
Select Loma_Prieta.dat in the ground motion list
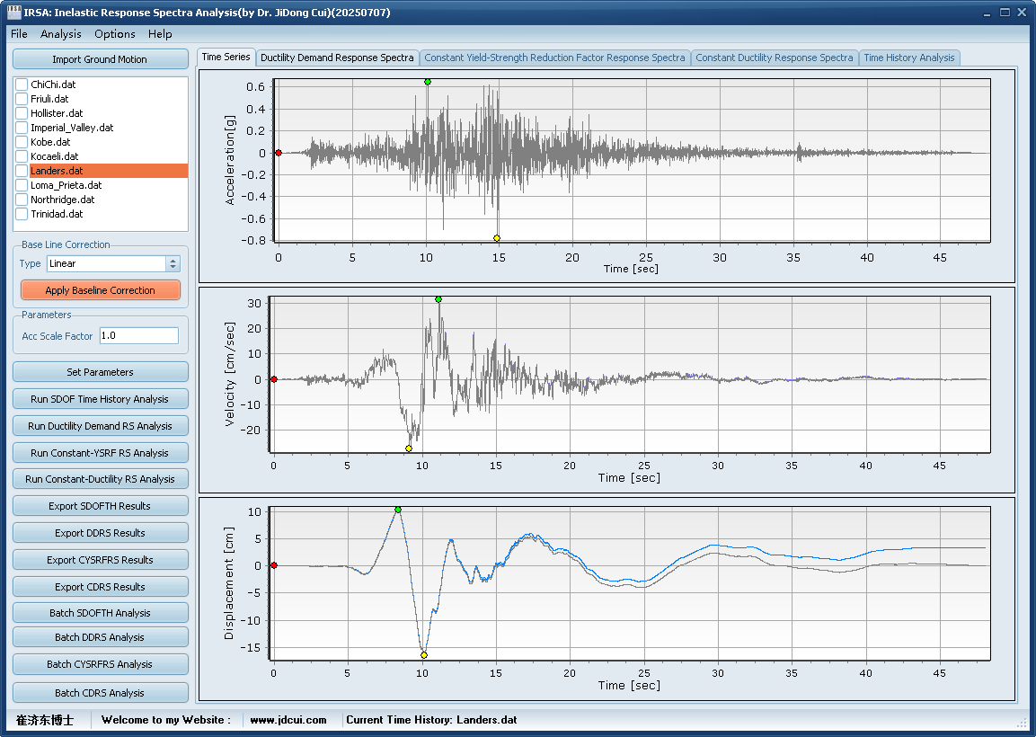click(66, 185)
